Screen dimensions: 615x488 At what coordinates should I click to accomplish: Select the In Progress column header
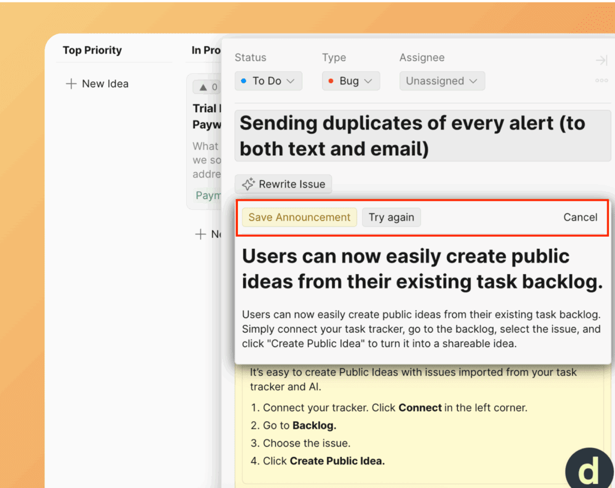tap(205, 50)
